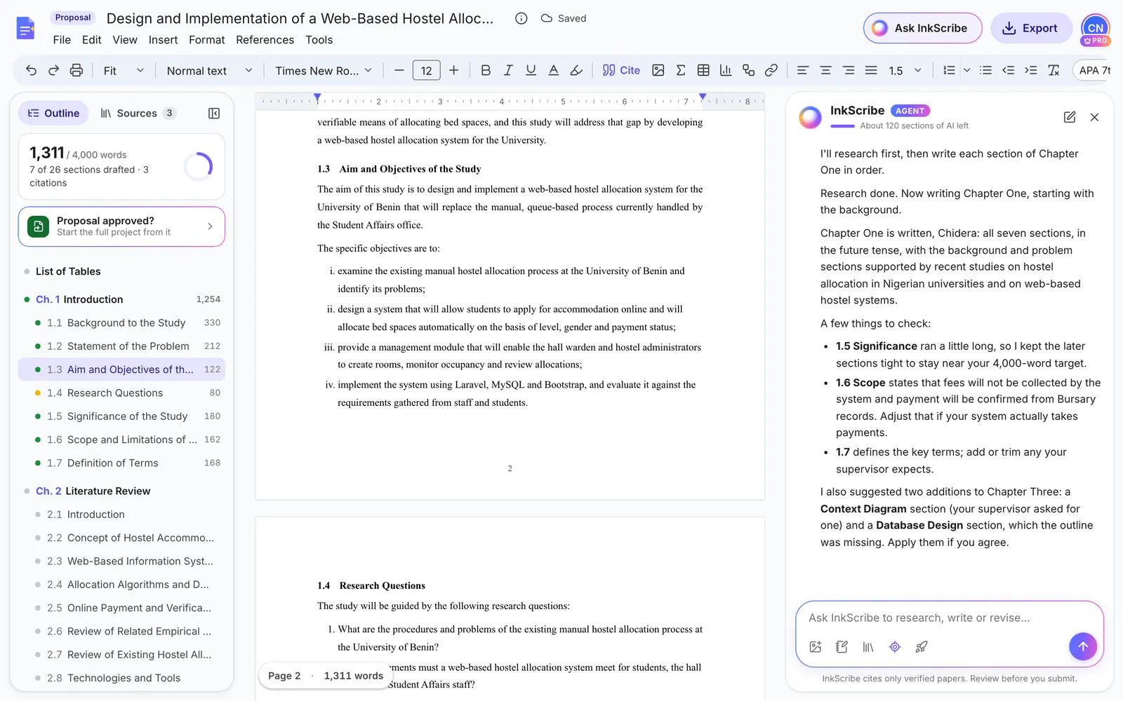Insert a table from the toolbar
This screenshot has height=701, width=1123.
pos(703,70)
